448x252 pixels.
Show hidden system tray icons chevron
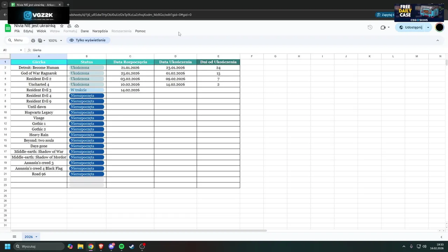pyautogui.click(x=404, y=246)
